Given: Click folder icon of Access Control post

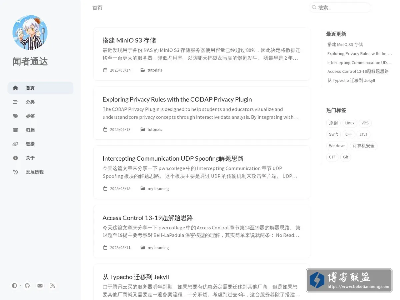Looking at the screenshot, I should (x=143, y=248).
